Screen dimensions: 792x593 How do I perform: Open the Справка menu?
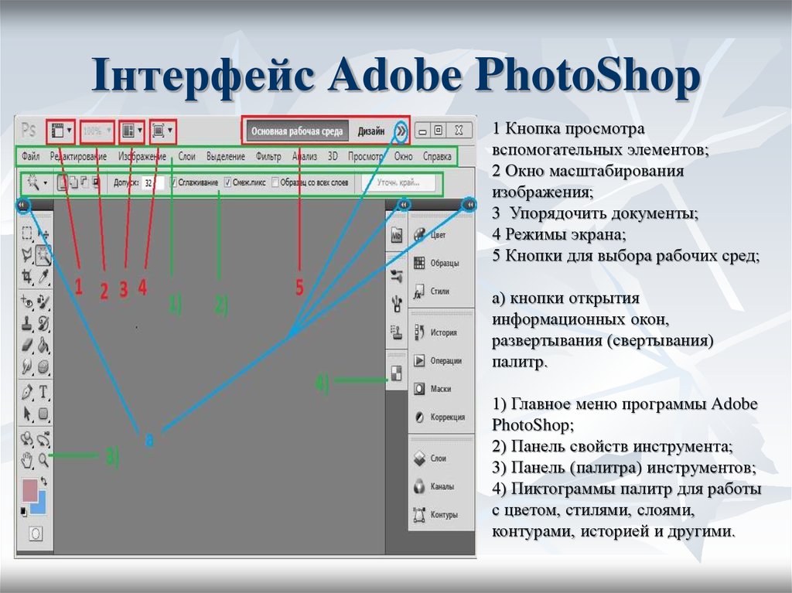pyautogui.click(x=437, y=157)
